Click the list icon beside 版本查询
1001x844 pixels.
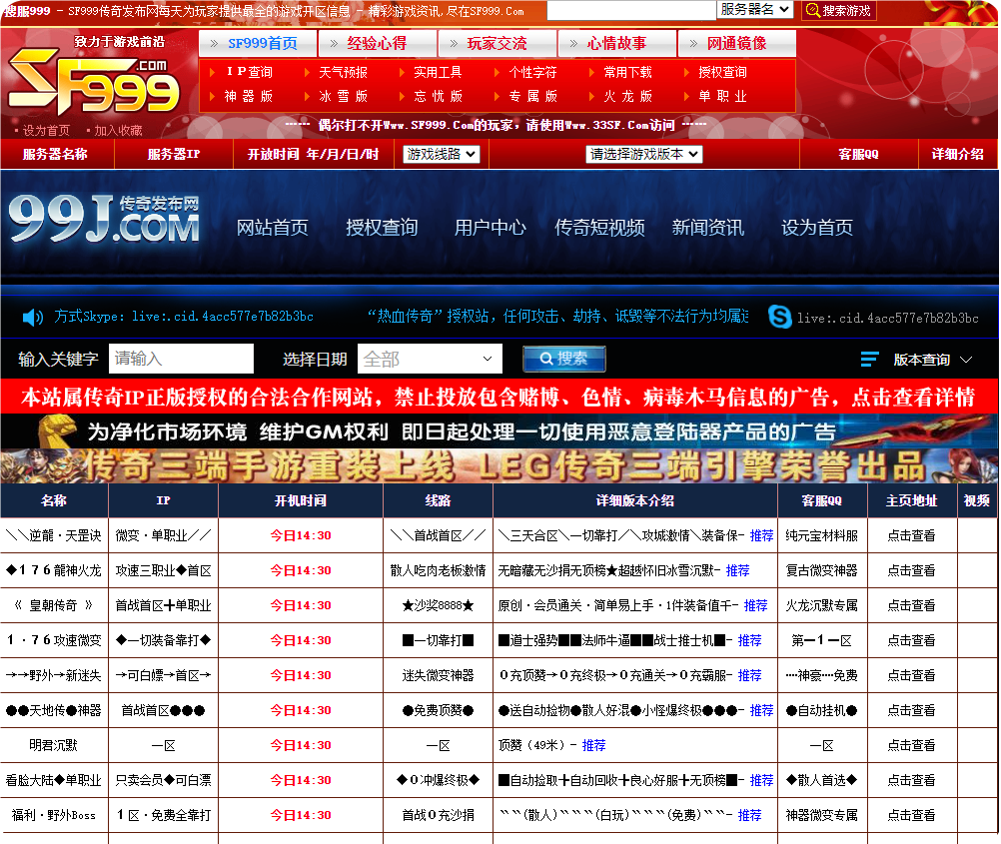869,360
